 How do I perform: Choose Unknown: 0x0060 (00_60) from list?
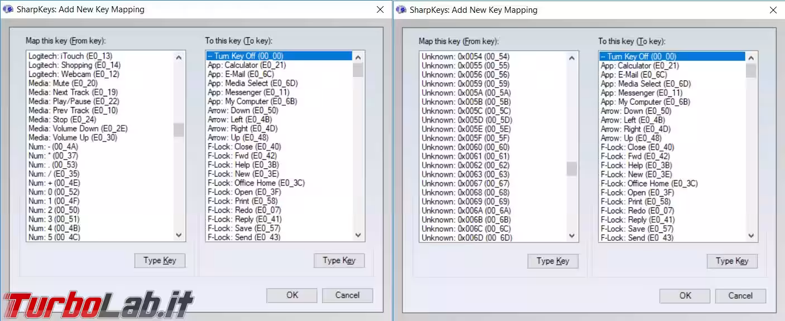[x=465, y=147]
